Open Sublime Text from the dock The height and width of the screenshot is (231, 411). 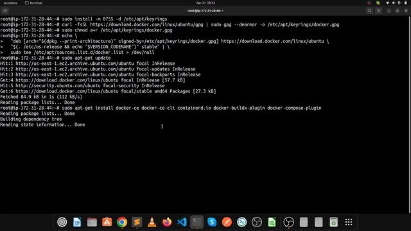click(x=137, y=222)
